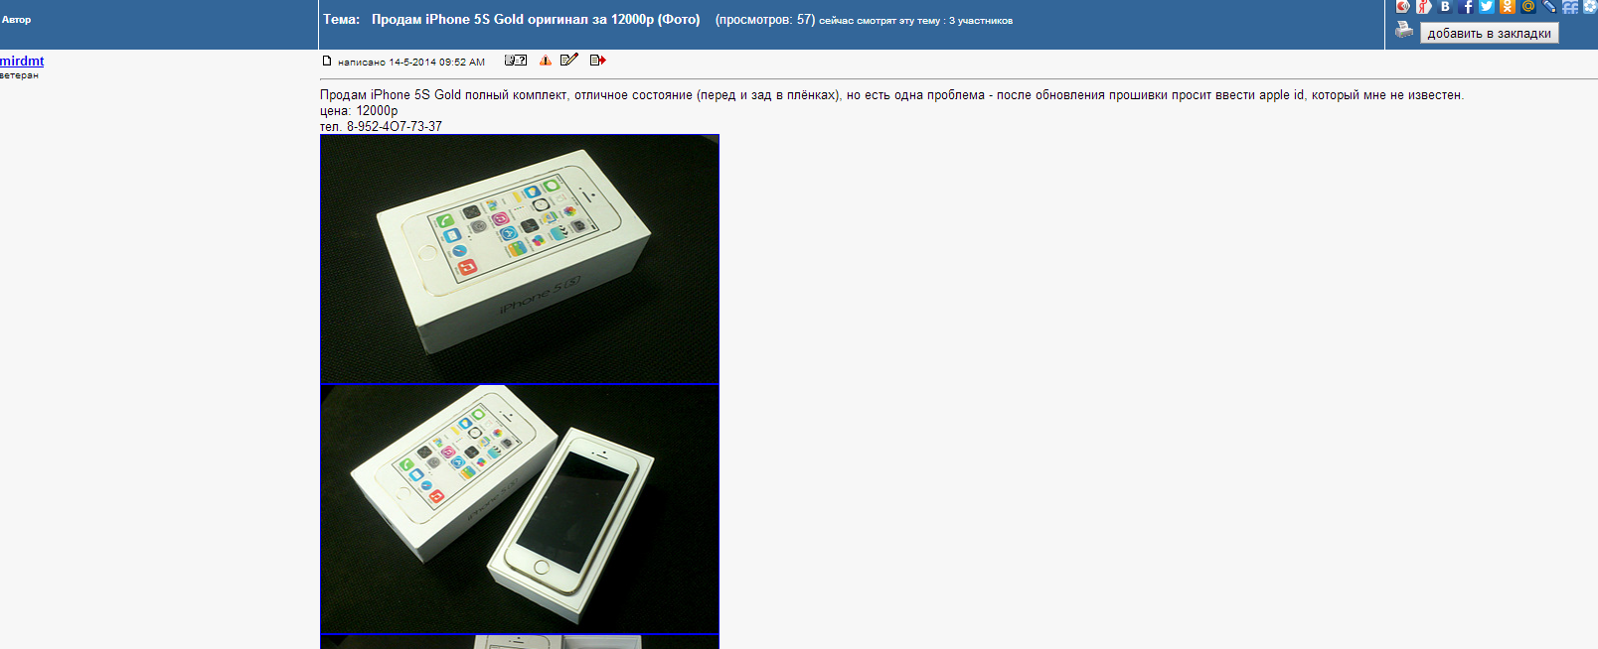Click добавить в закладки button
Screen dimensions: 1598x649
point(1489,33)
